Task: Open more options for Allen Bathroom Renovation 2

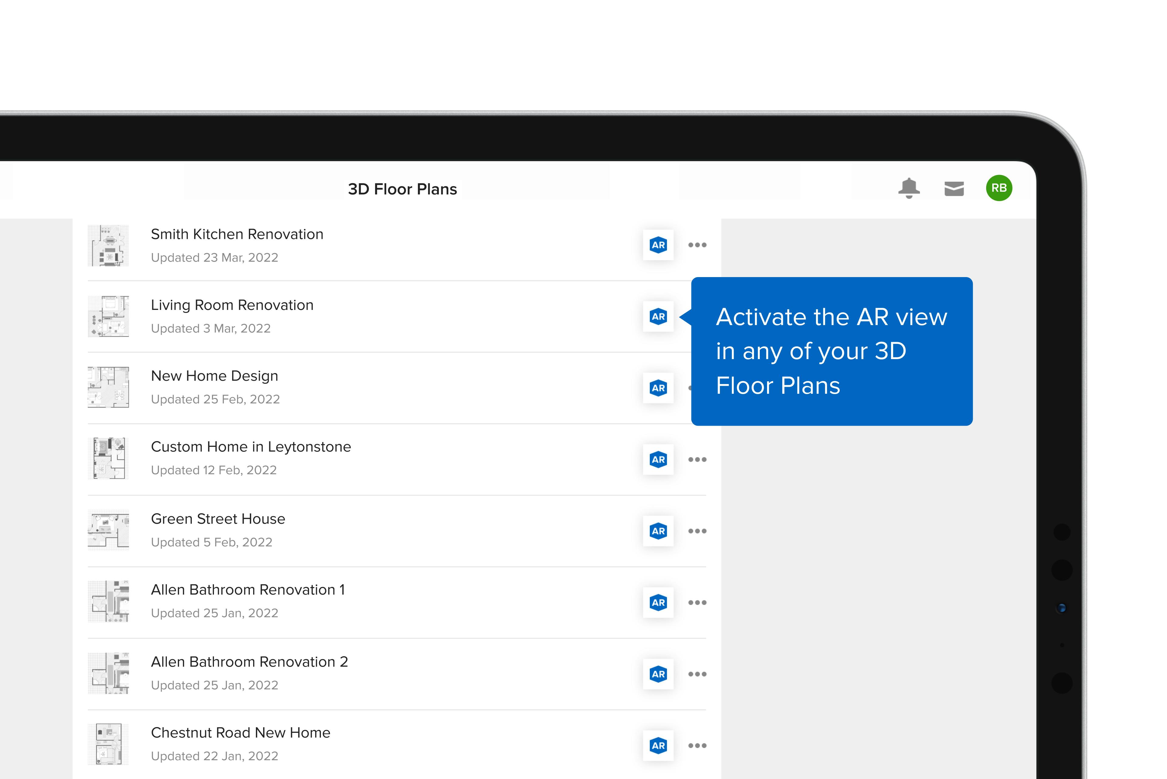Action: [x=697, y=674]
